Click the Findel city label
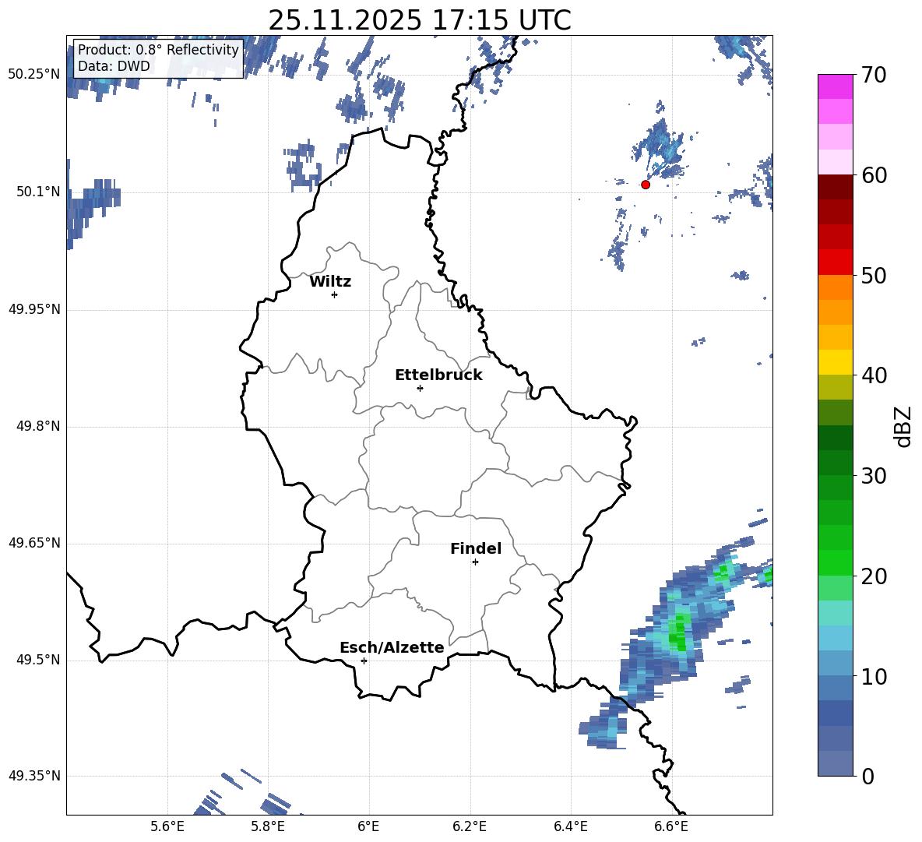Viewport: 922px width, 842px height. 476,548
